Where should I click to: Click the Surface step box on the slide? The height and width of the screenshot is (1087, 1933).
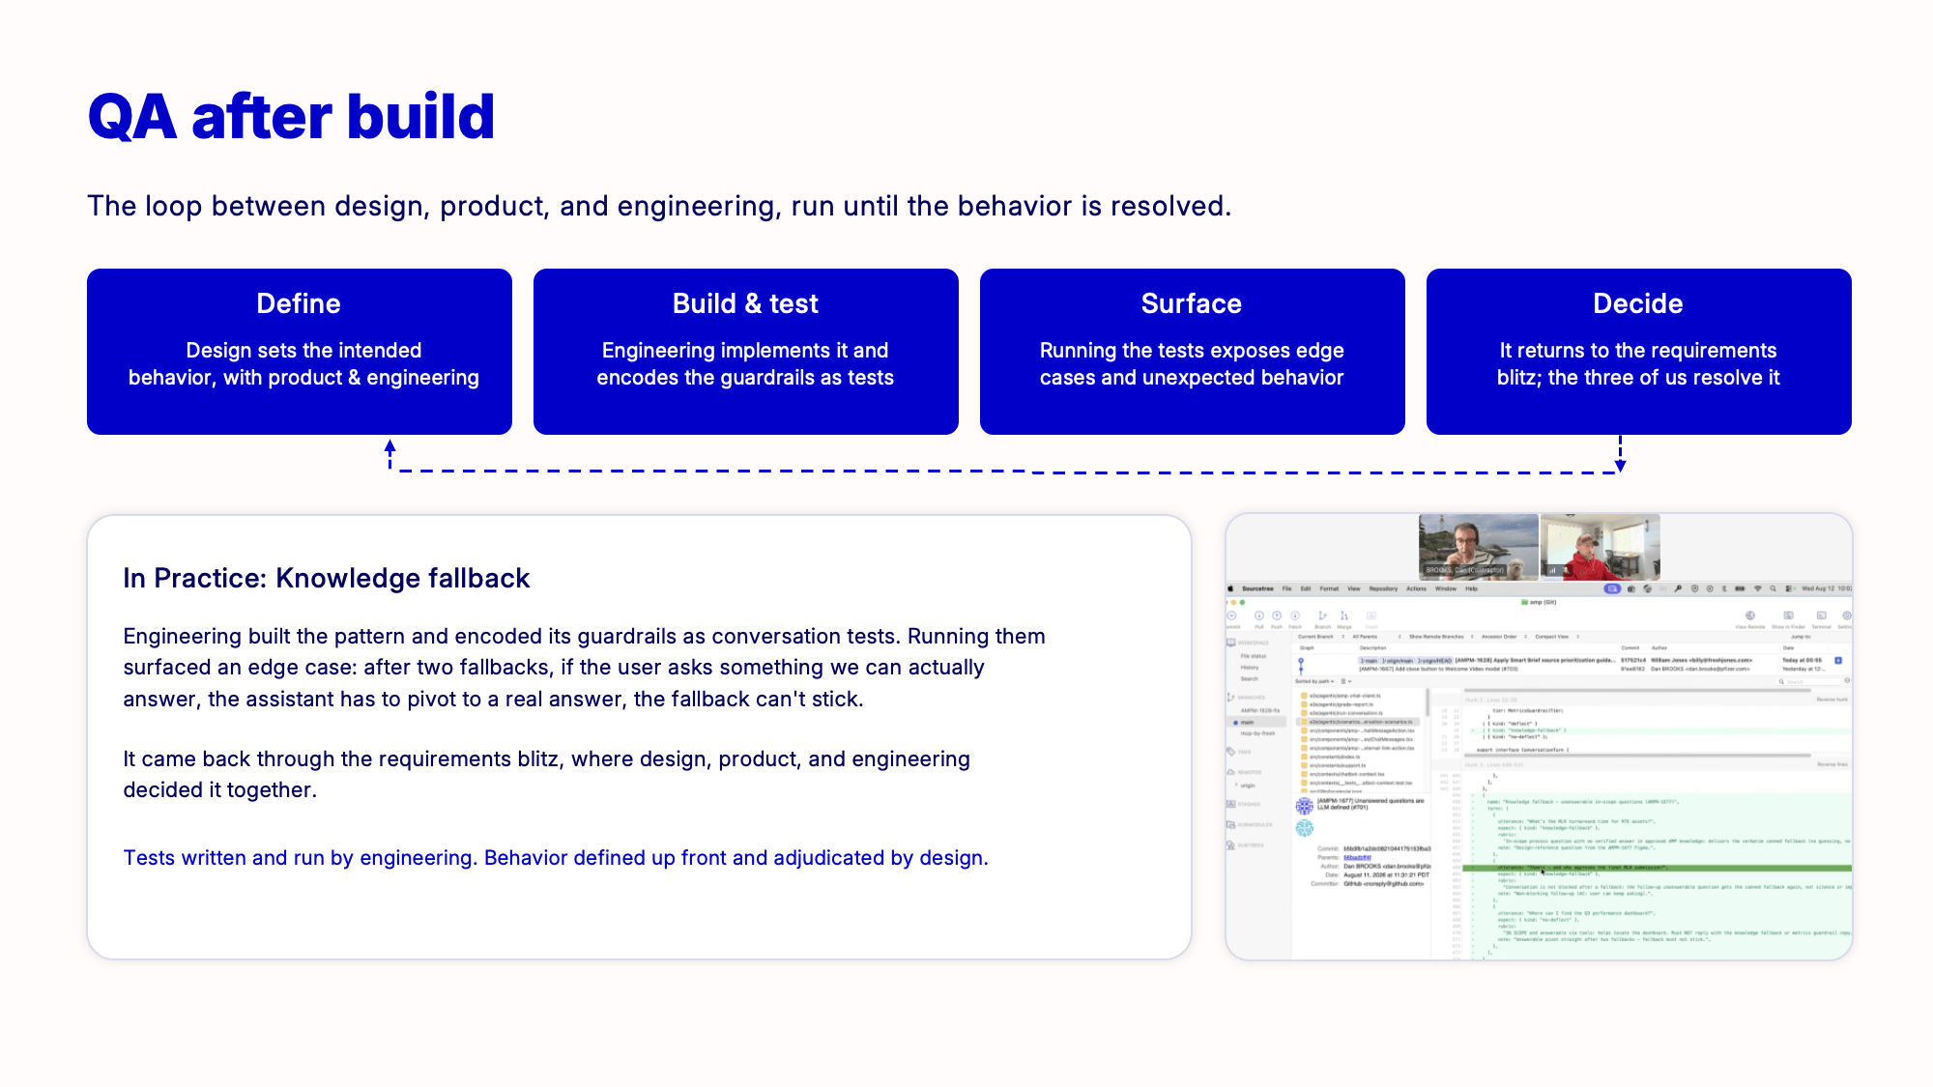1193,352
